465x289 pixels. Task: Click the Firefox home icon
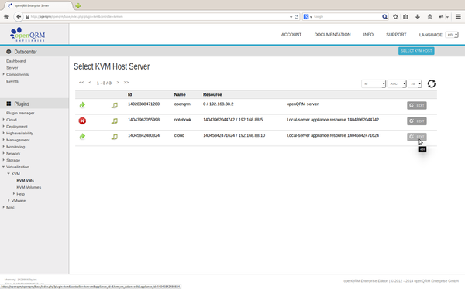coord(6,17)
